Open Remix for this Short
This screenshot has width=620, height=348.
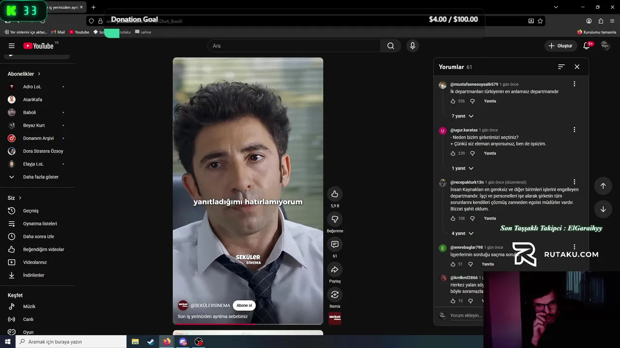(335, 294)
